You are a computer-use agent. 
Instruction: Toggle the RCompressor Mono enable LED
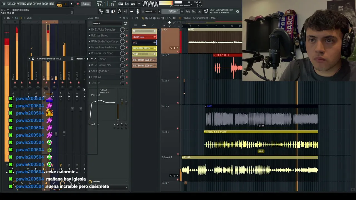(127, 53)
